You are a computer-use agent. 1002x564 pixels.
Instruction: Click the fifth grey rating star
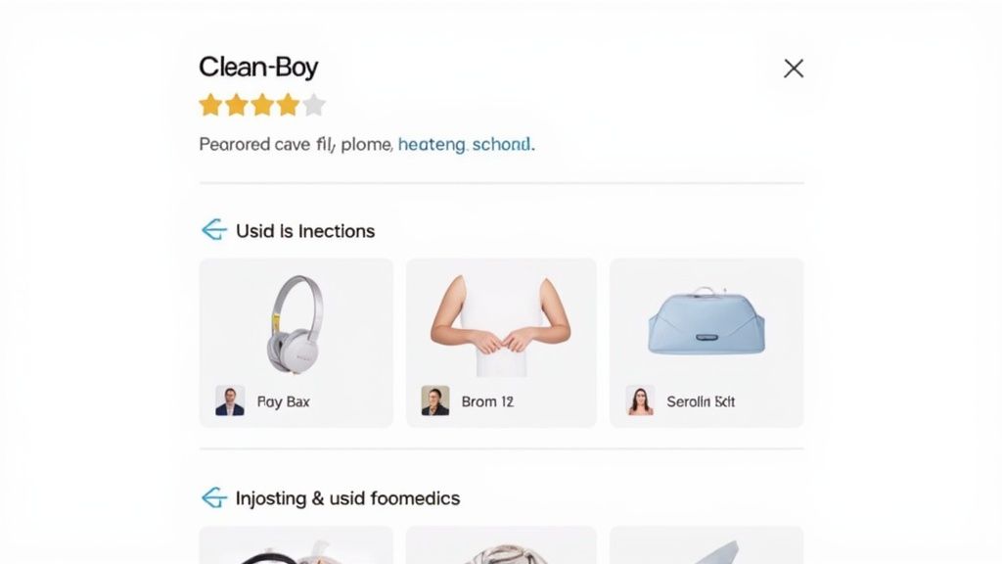click(314, 105)
